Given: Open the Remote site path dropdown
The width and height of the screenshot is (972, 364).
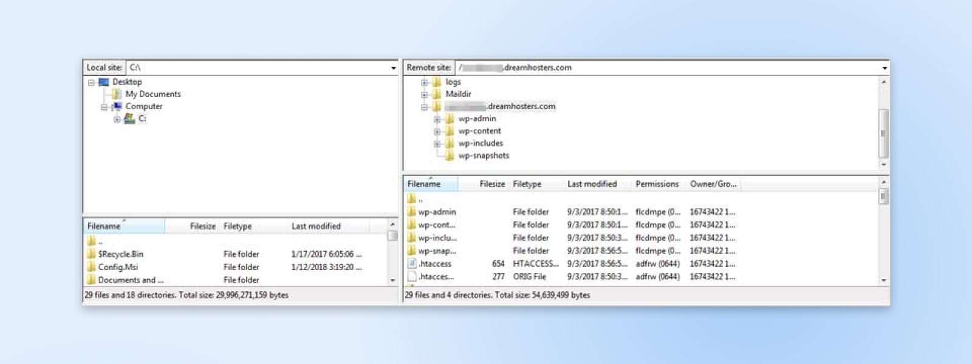Looking at the screenshot, I should 884,68.
